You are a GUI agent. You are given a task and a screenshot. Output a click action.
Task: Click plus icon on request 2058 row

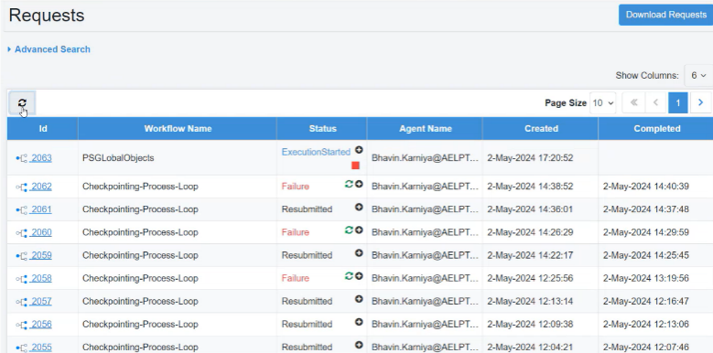pos(359,276)
